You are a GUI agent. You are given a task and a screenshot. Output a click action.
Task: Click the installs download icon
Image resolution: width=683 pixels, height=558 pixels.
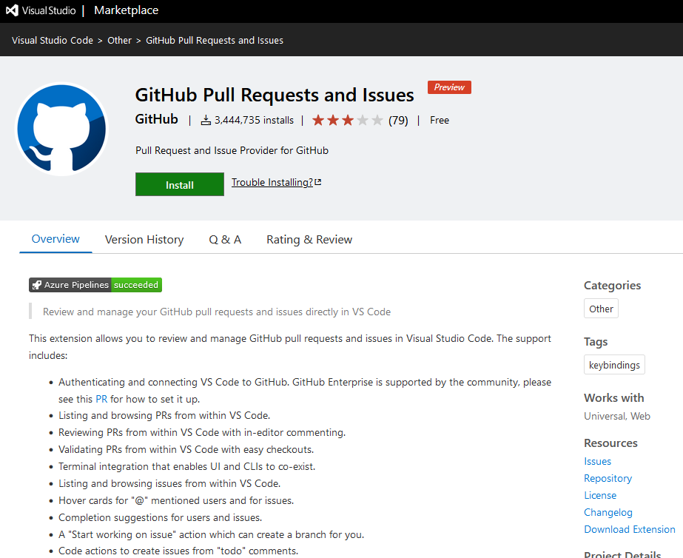tap(206, 121)
